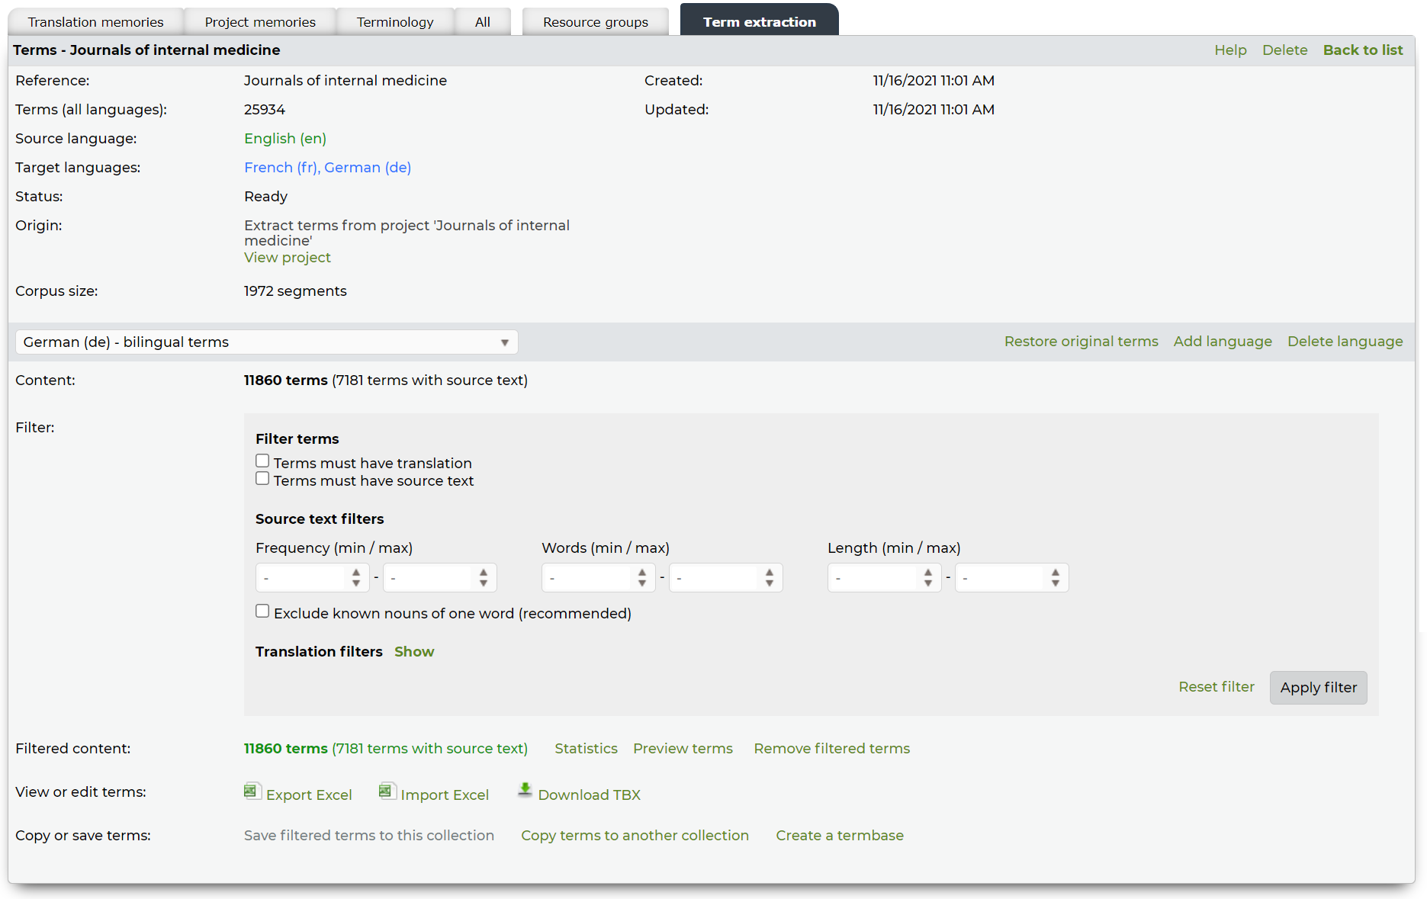Click Create a termbase link
The height and width of the screenshot is (899, 1427).
pyautogui.click(x=839, y=836)
